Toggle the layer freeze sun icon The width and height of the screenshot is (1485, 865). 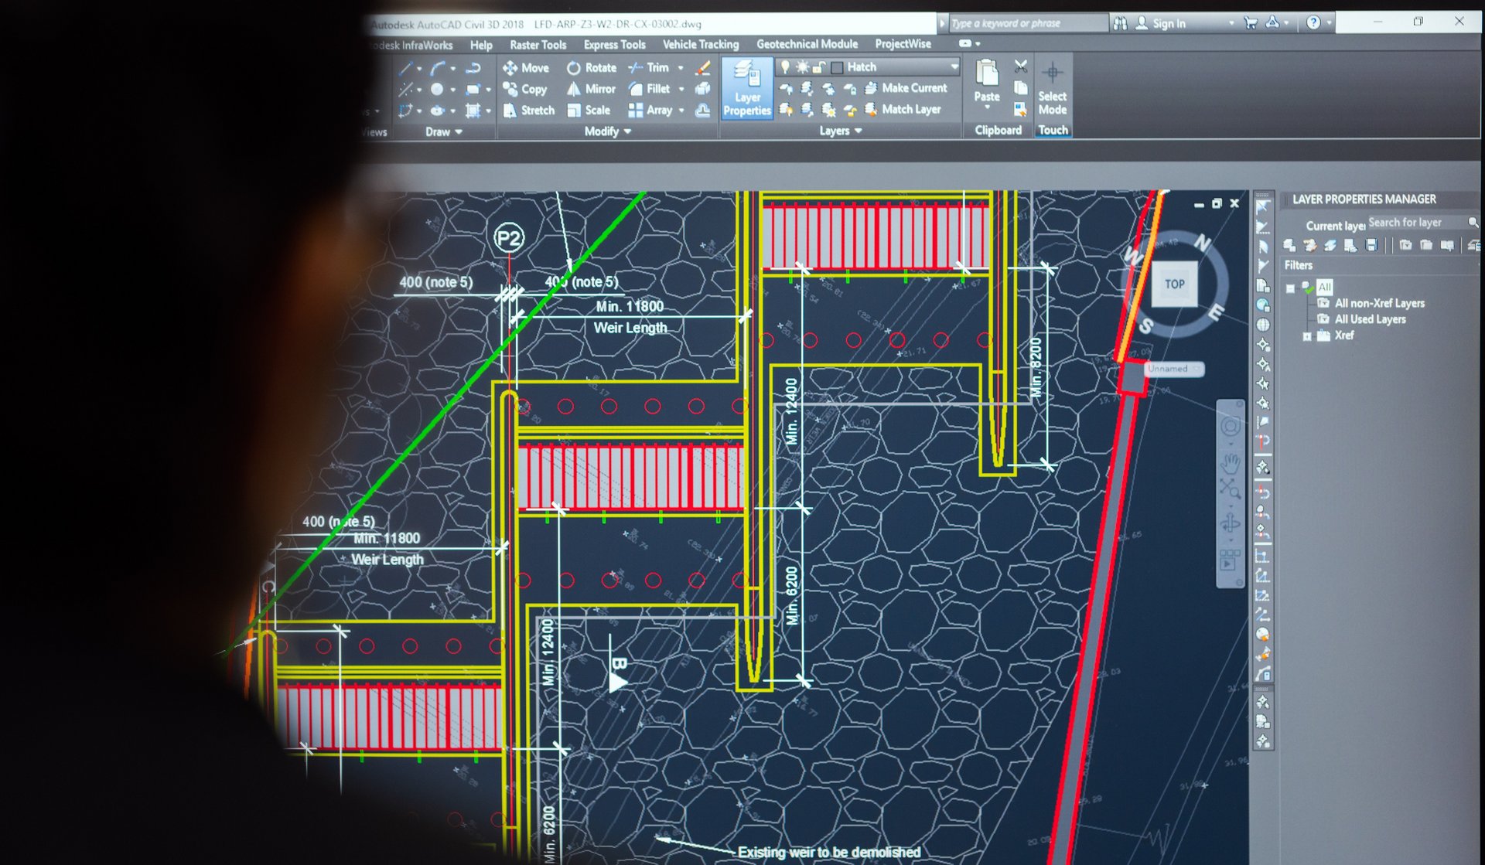click(x=802, y=67)
